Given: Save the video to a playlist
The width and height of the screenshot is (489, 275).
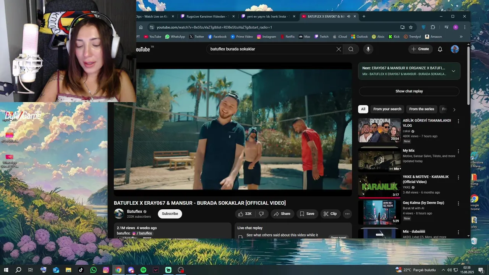Looking at the screenshot, I should coord(307,214).
